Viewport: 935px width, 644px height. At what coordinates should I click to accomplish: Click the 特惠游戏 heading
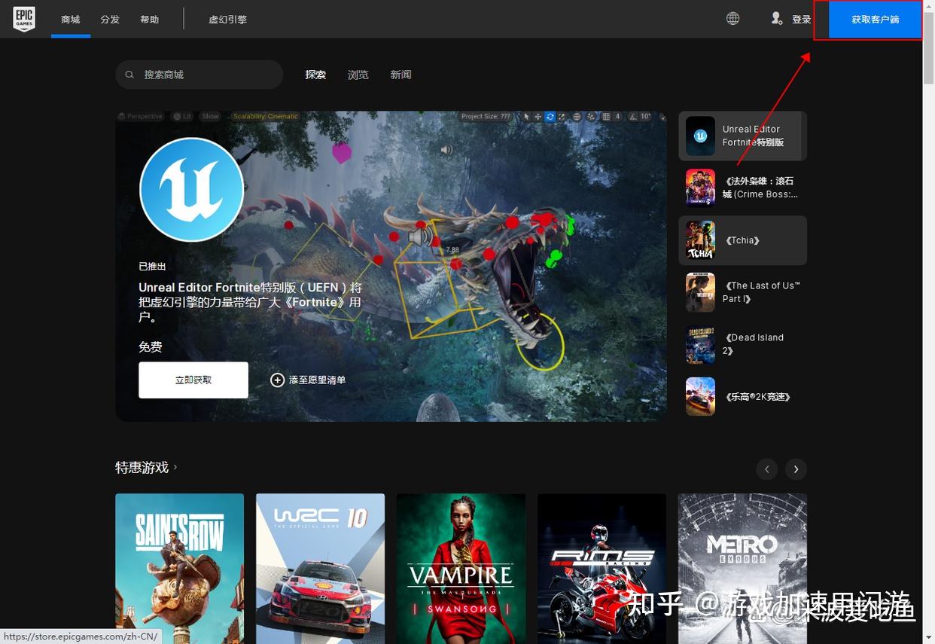pos(142,468)
